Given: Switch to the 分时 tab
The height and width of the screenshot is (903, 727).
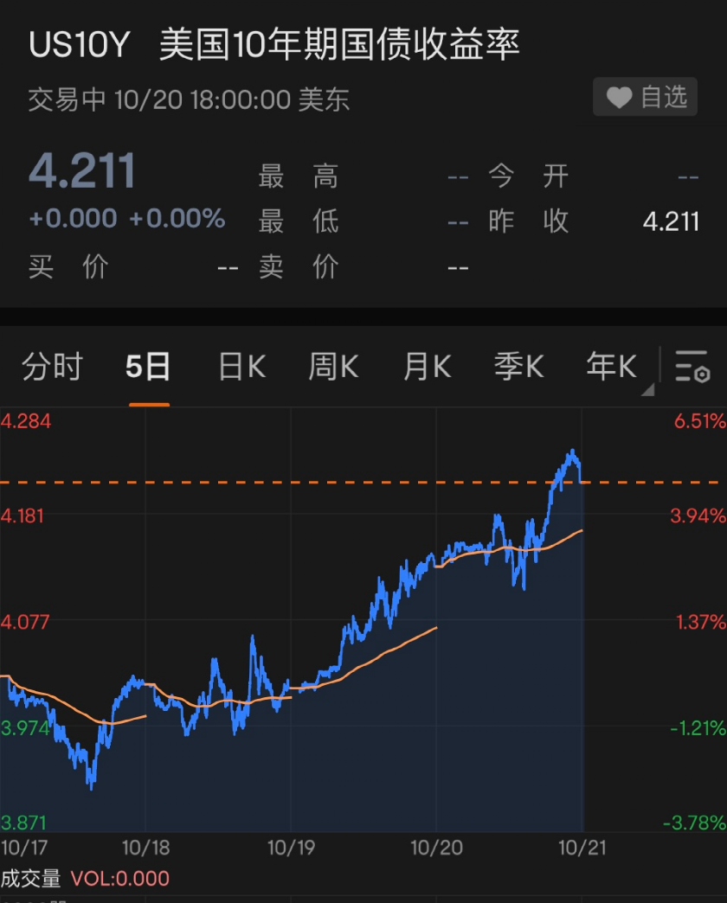Looking at the screenshot, I should pos(51,368).
